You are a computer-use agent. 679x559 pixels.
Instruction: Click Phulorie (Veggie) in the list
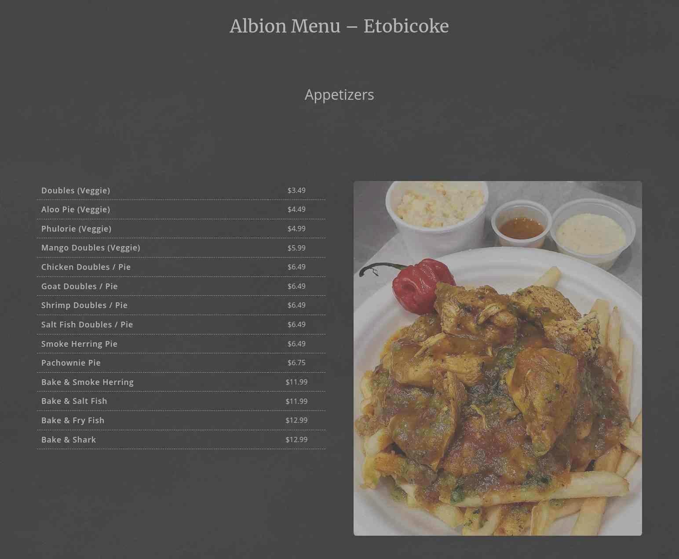pos(181,229)
